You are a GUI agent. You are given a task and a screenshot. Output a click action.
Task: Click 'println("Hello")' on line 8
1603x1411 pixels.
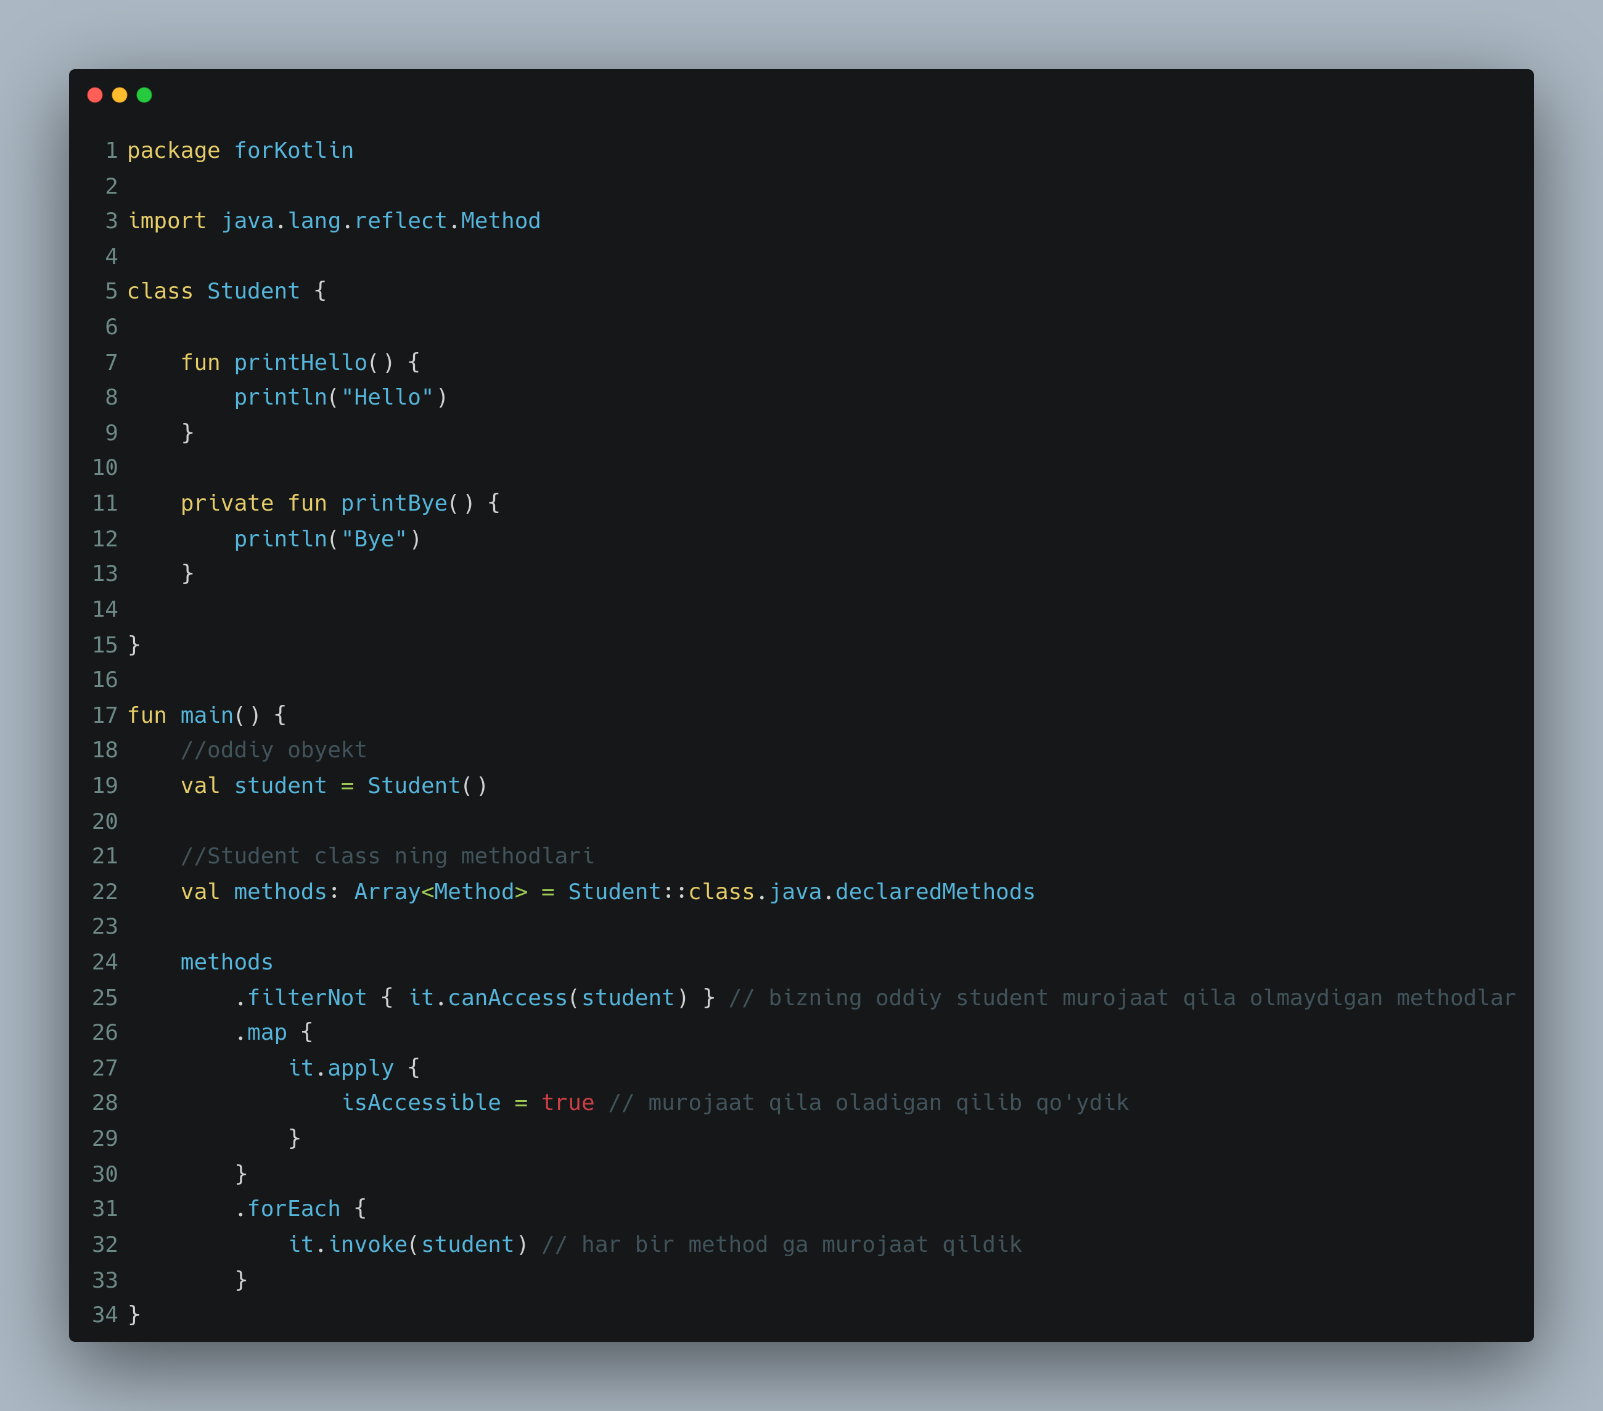[x=340, y=397]
